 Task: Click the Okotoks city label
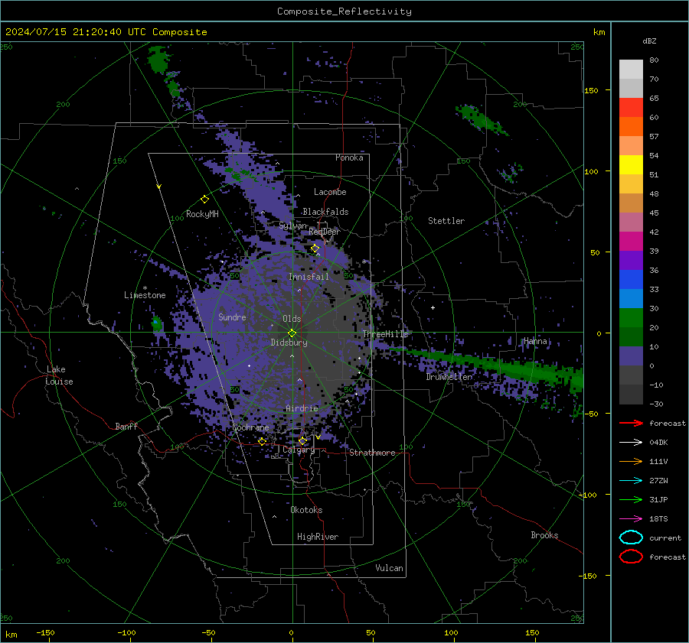pos(306,510)
